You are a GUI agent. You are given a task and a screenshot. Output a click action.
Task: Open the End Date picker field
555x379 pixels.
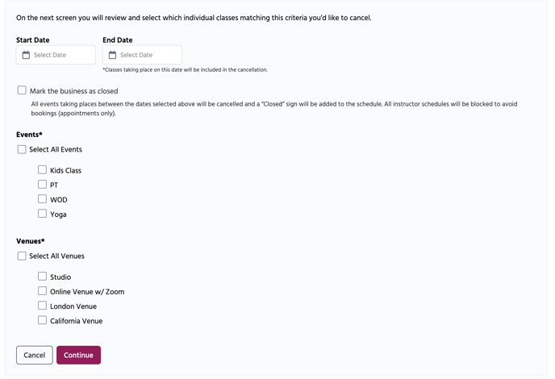tap(142, 55)
